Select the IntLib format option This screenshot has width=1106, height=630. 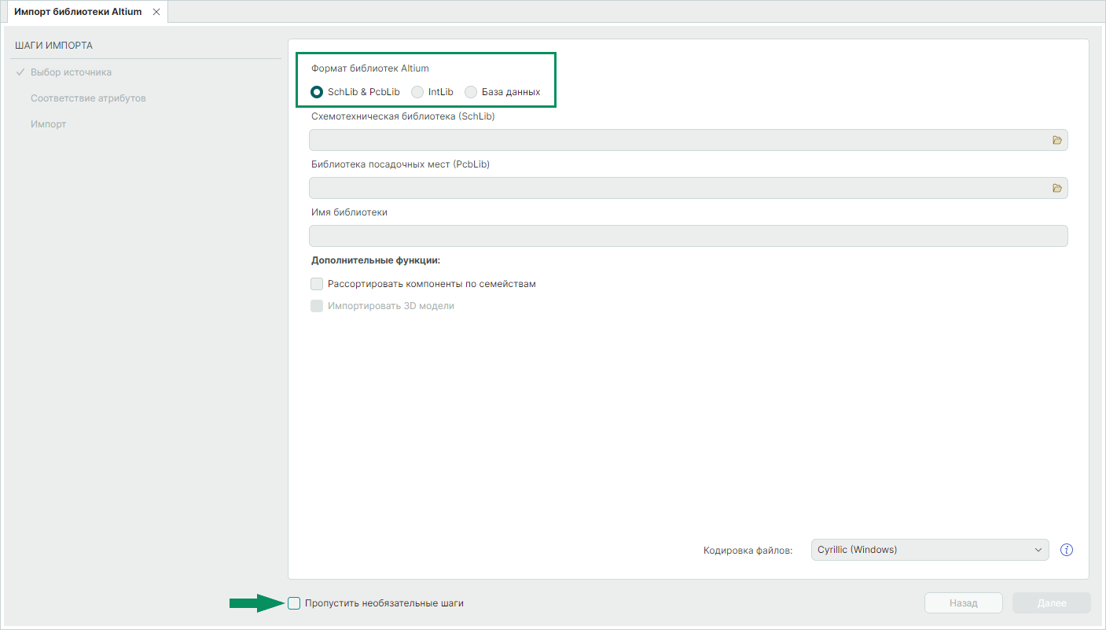tap(417, 92)
